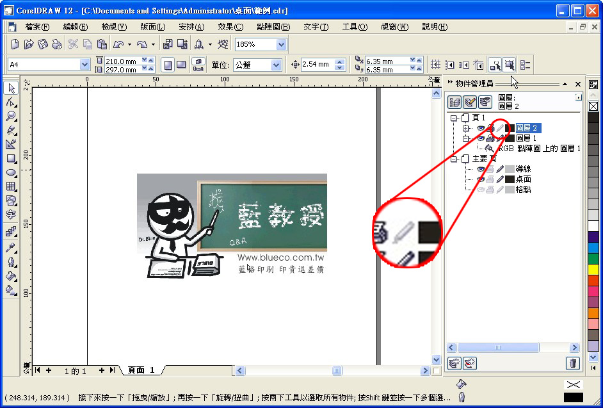The image size is (603, 408).
Task: Print the document from the toolbar
Action: [x=56, y=44]
